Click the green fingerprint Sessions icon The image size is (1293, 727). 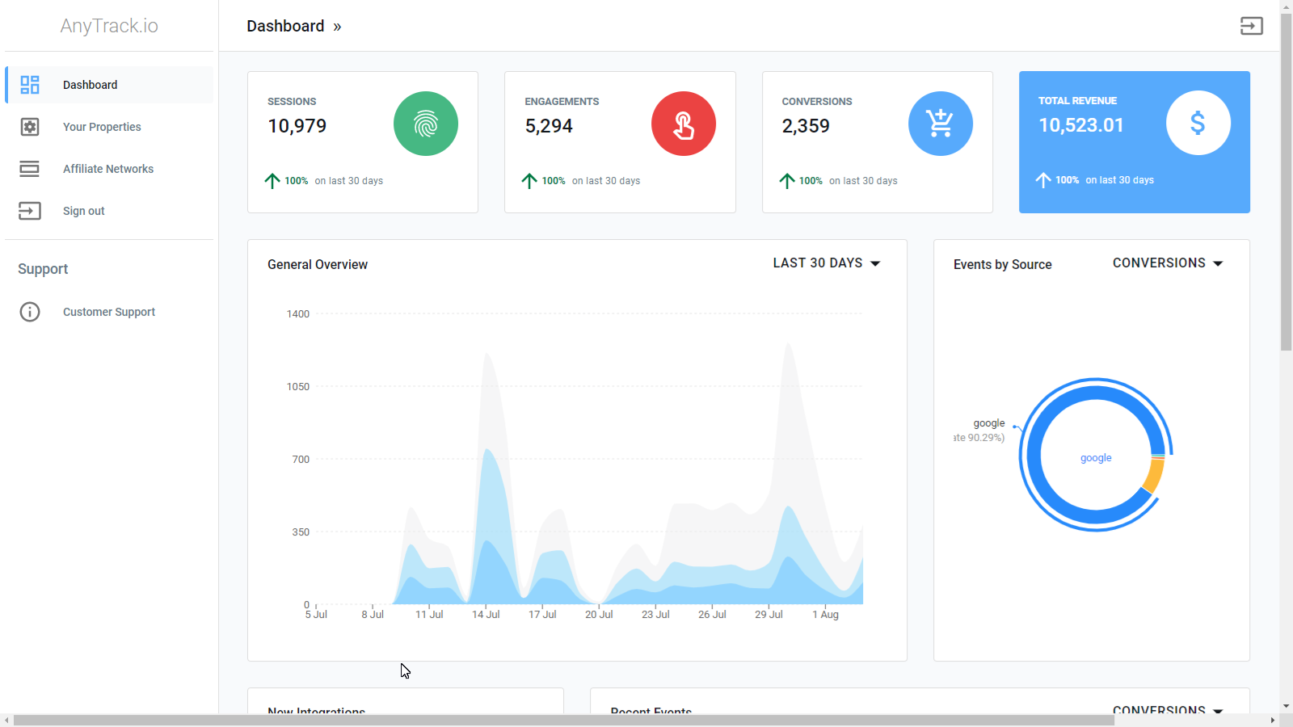click(426, 124)
